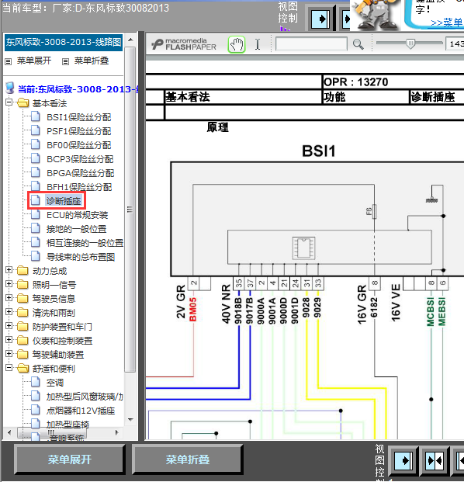Expand the 照明—信号 tree node
The height and width of the screenshot is (482, 464).
click(x=9, y=284)
